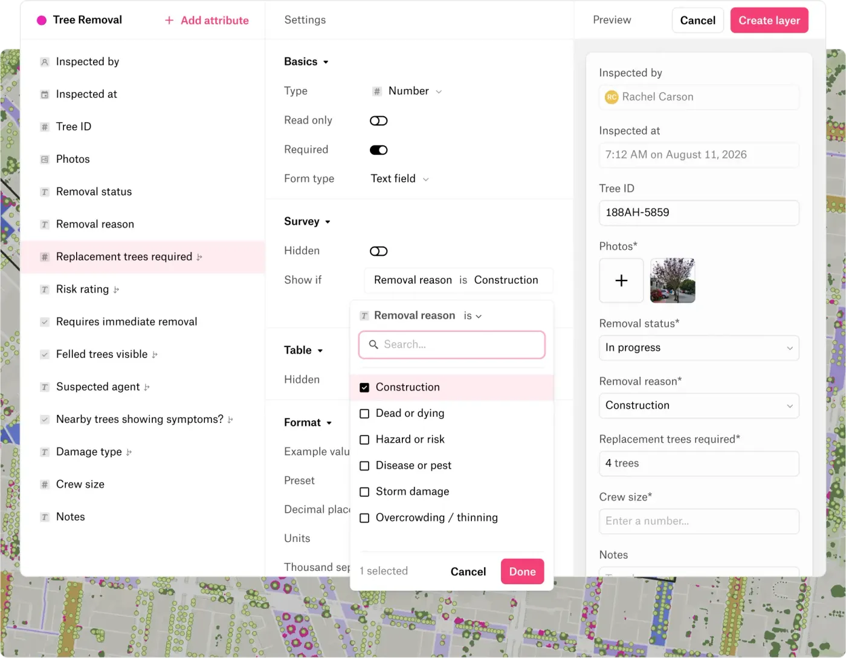Toggle the Read only switch

click(379, 121)
